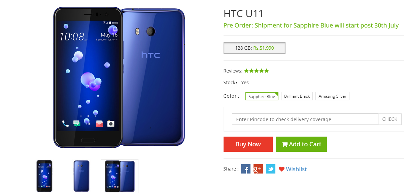Select the 128 GB storage variant
The image size is (404, 195).
pyautogui.click(x=255, y=48)
